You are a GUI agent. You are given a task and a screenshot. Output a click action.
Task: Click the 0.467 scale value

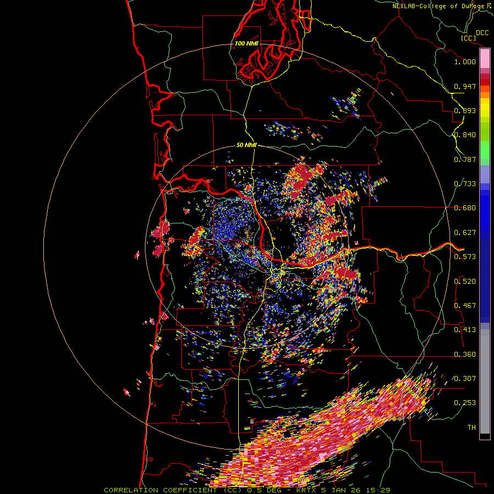(x=465, y=306)
